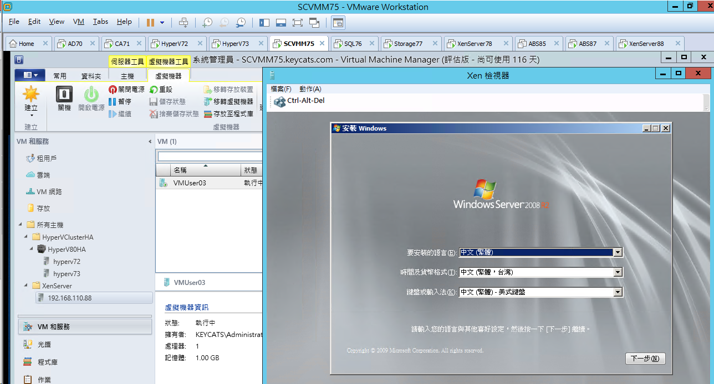714x384 pixels.
Task: Toggle VMware library sidebar view icon
Action: click(x=264, y=22)
